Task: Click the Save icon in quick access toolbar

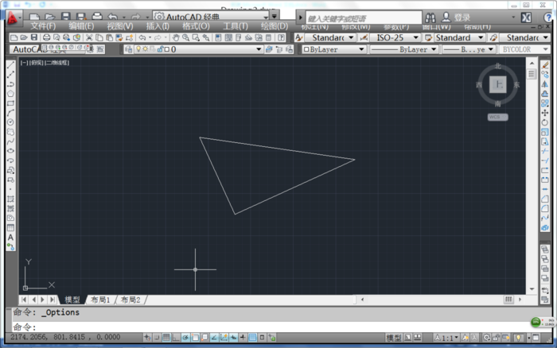Action: pos(65,17)
